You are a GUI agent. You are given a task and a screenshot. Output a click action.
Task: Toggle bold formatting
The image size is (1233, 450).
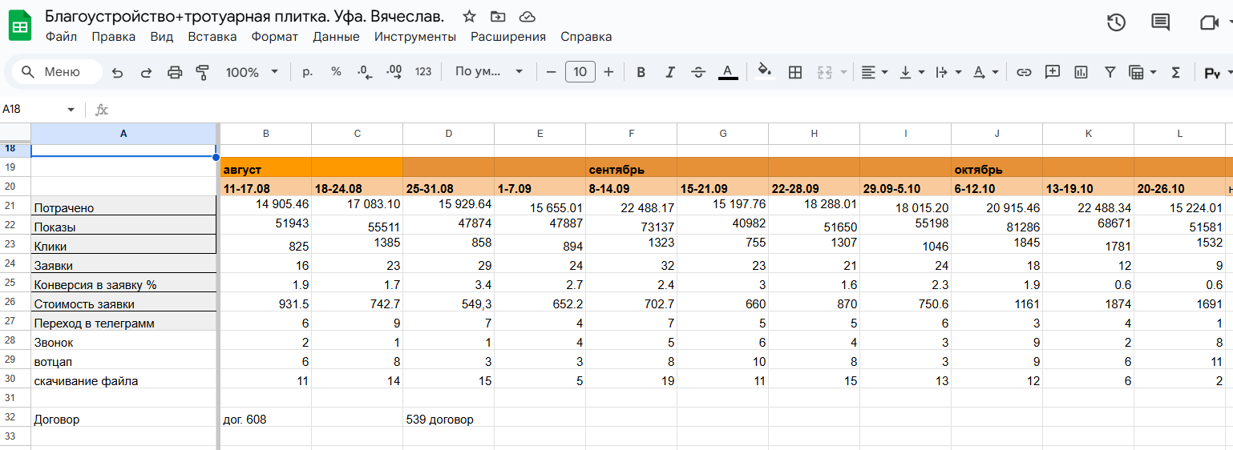click(x=641, y=72)
